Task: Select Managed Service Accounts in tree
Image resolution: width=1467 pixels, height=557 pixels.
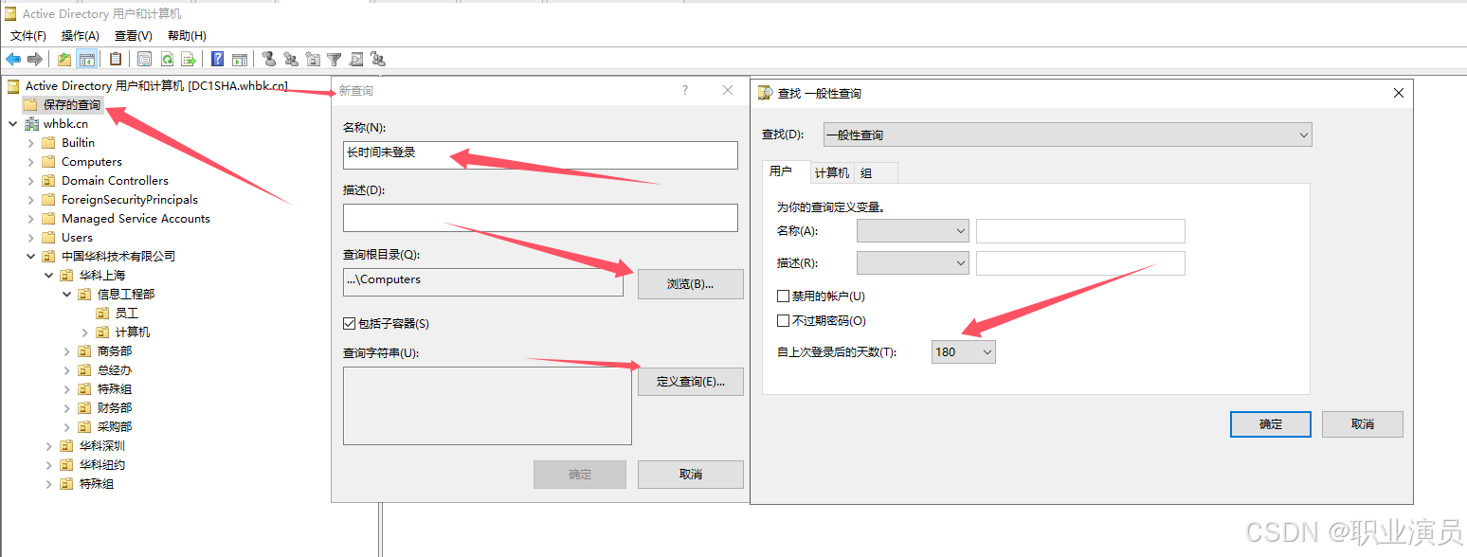Action: pos(136,219)
